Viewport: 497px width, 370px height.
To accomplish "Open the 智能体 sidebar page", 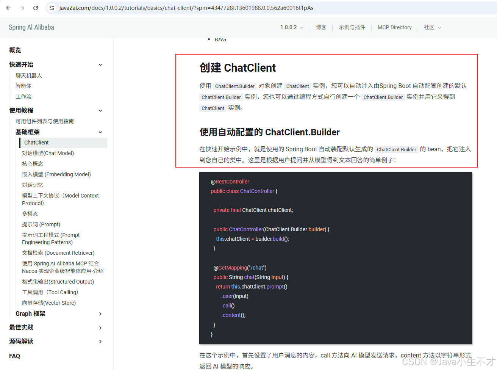I will click(23, 86).
